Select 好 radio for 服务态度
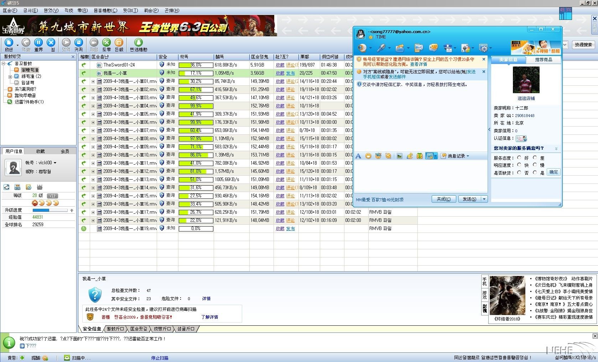The height and width of the screenshot is (362, 598). [519, 158]
